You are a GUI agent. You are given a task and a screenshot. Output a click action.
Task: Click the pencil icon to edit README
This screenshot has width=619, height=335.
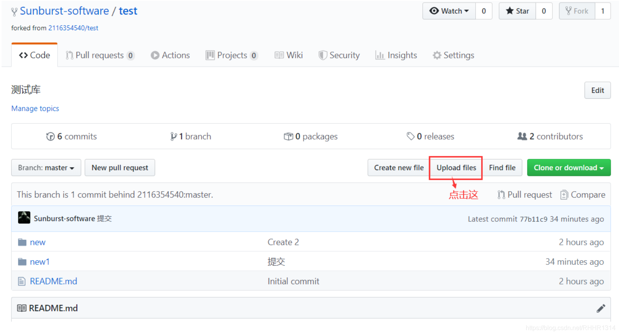tap(601, 308)
